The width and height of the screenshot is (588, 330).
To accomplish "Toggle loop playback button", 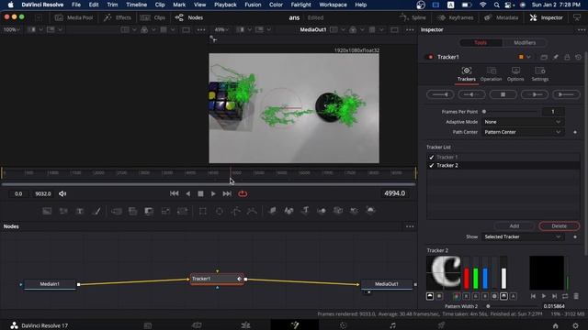I will pos(243,193).
